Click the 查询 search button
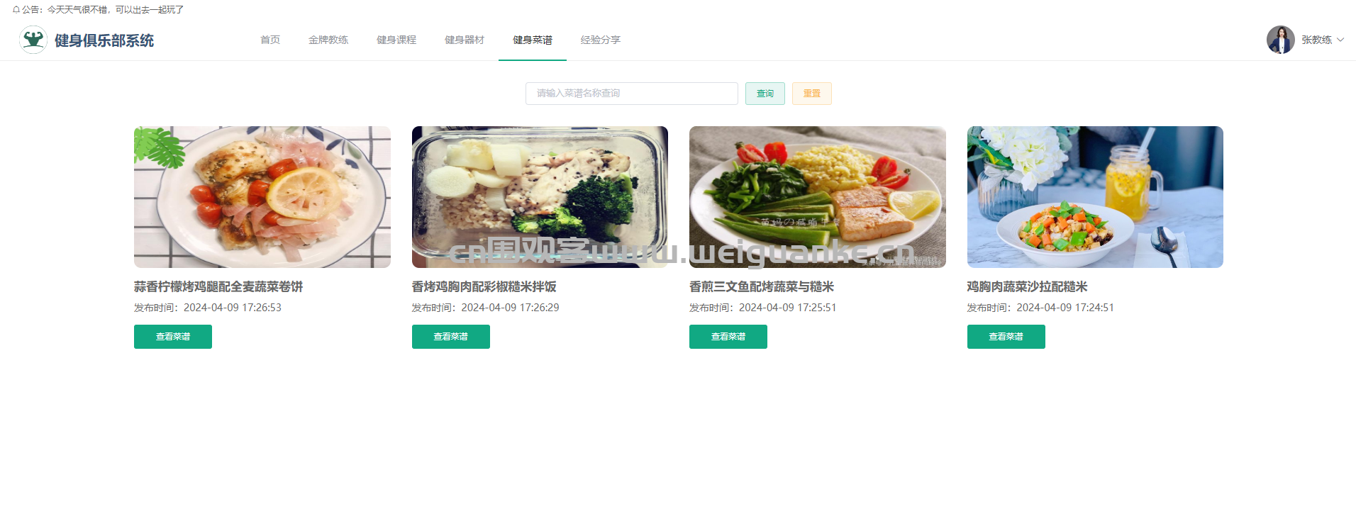This screenshot has width=1356, height=526. [765, 94]
